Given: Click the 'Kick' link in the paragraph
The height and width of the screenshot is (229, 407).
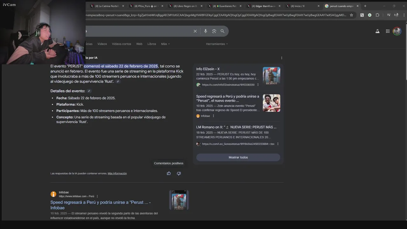Looking at the screenshot, I should [x=180, y=71].
